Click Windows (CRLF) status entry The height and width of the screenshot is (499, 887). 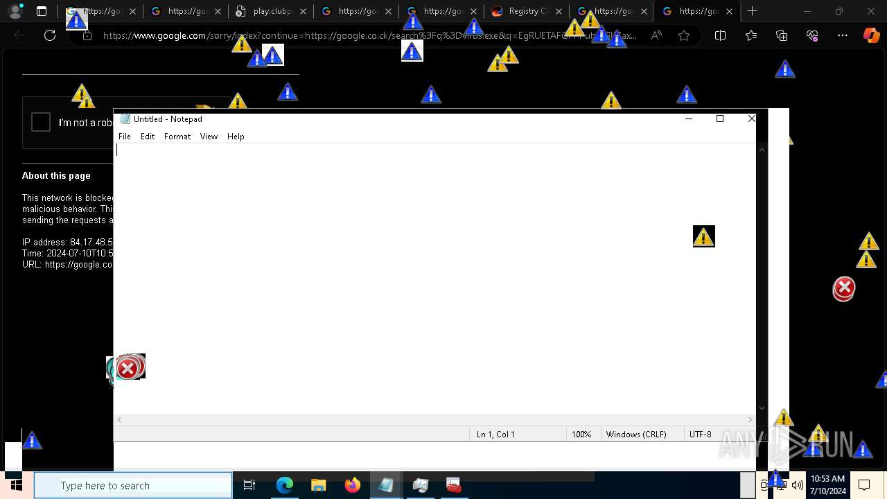coord(636,435)
